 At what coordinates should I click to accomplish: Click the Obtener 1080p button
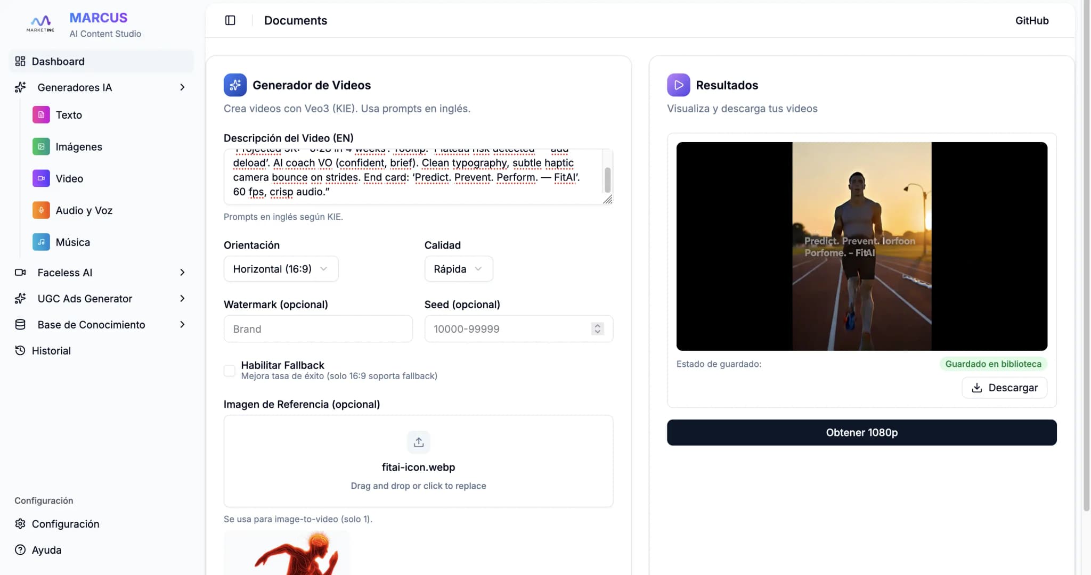tap(861, 432)
